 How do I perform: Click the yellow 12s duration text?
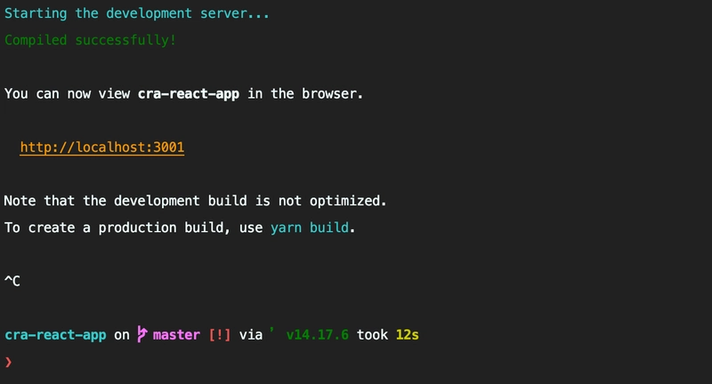[408, 335]
